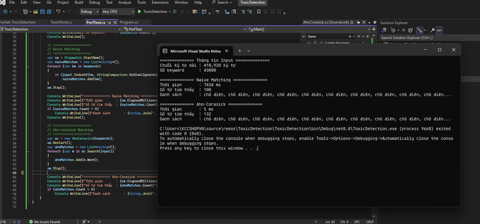This screenshot has width=480, height=224.
Task: Navigate backward with the blue arrow icon
Action: [5, 12]
